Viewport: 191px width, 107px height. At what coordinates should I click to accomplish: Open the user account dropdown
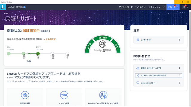click(x=185, y=7)
